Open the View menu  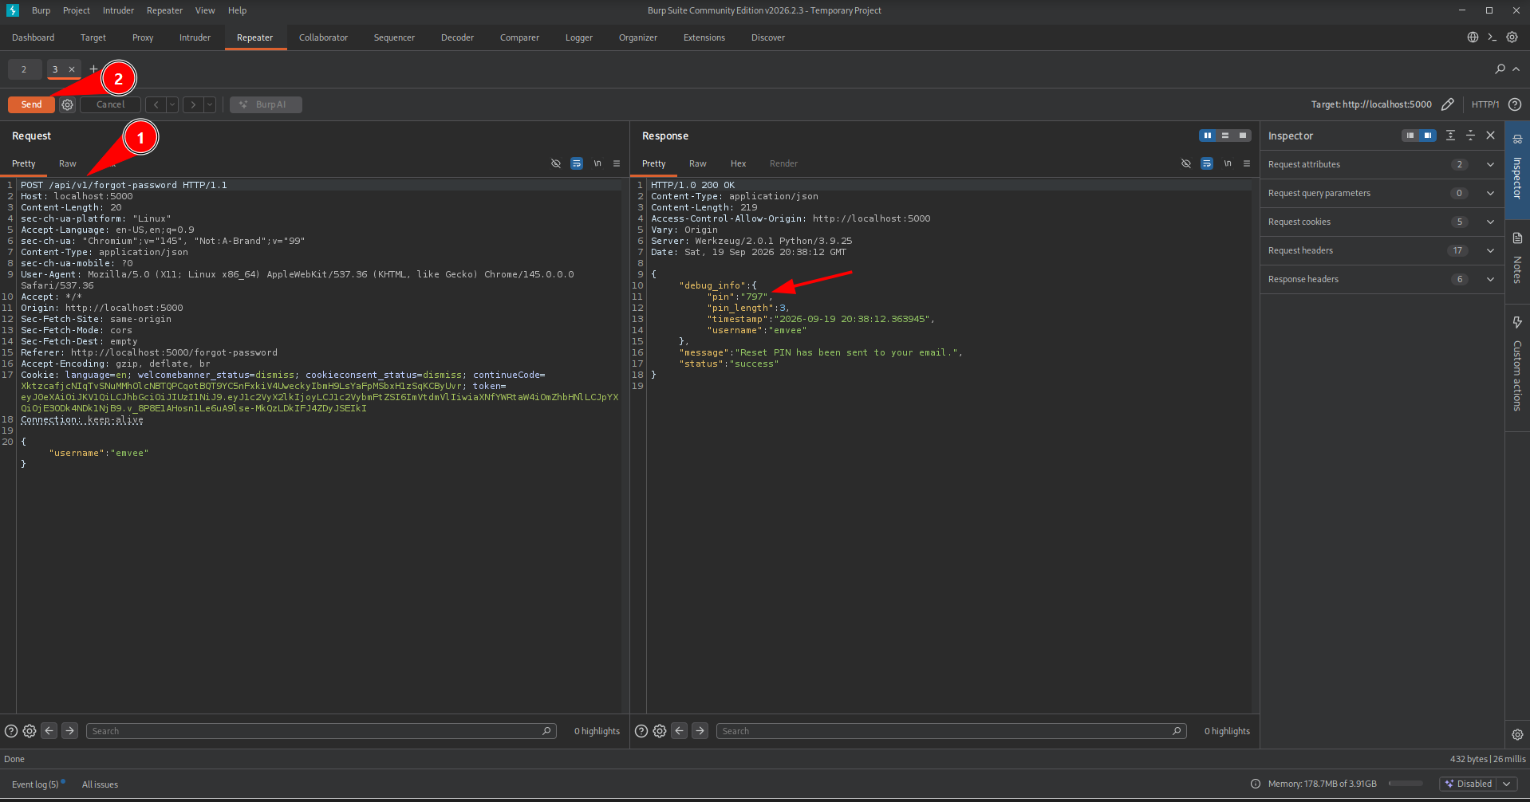(x=205, y=10)
